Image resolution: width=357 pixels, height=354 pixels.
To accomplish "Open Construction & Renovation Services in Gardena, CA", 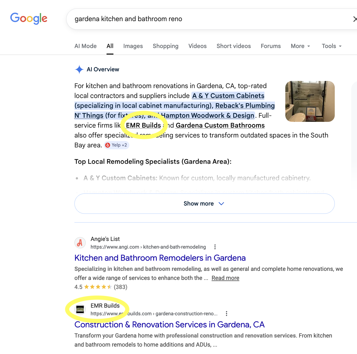I will pyautogui.click(x=169, y=325).
